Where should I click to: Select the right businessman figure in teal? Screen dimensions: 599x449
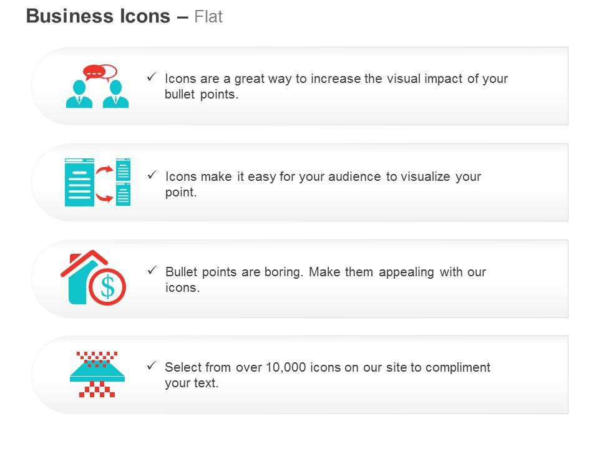point(116,94)
